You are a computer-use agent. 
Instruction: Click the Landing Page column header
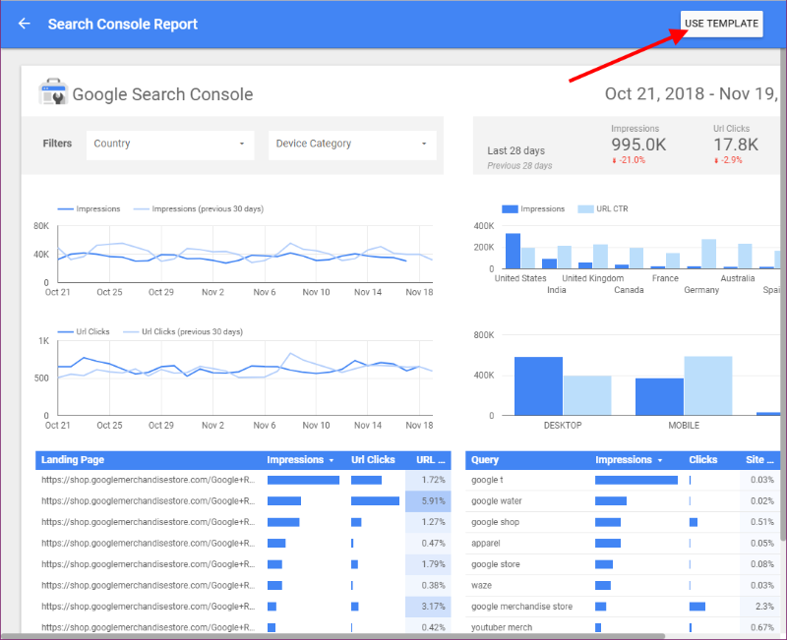[x=73, y=460]
